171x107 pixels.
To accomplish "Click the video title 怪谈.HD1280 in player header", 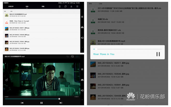I will pyautogui.click(x=15, y=57).
